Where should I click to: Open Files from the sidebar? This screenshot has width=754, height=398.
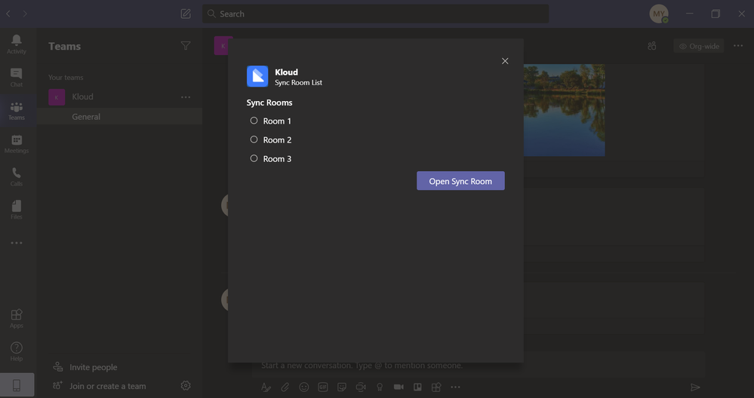pos(17,210)
